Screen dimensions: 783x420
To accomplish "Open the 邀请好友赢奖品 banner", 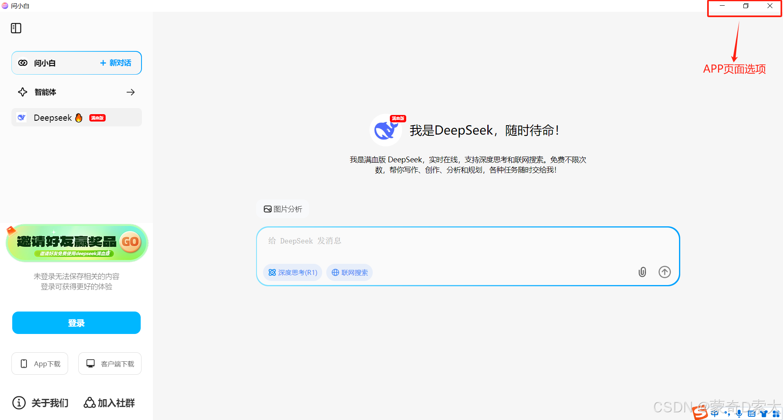I will pos(77,243).
